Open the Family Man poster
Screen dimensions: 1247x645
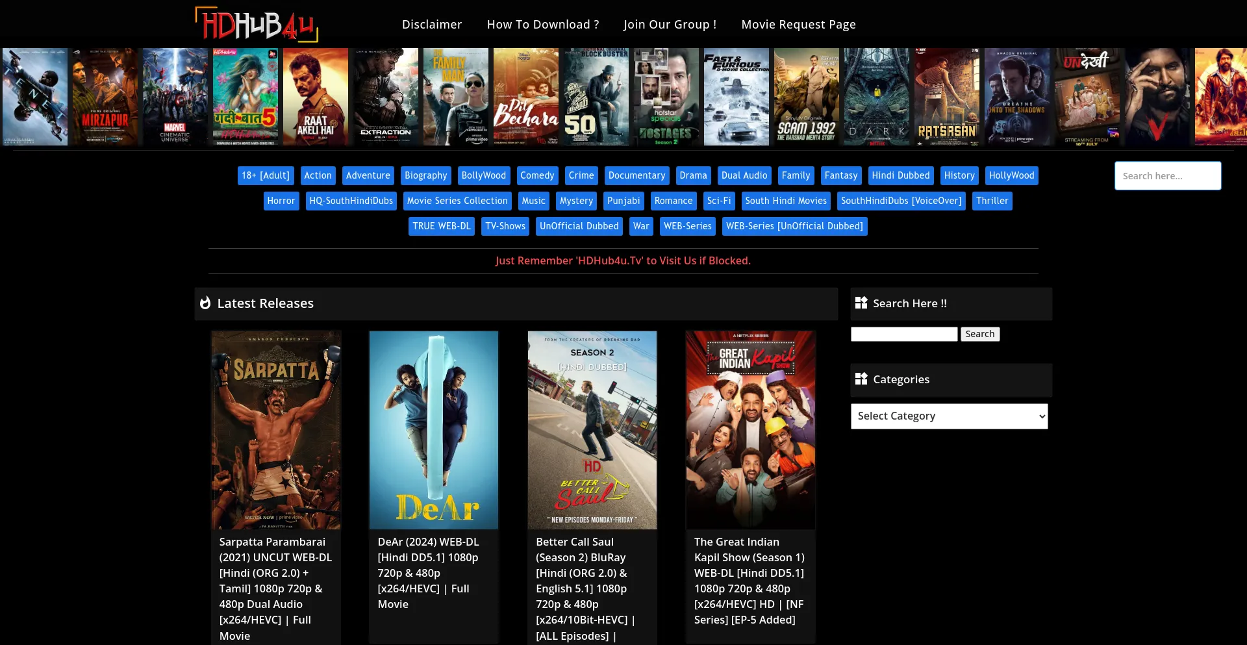[456, 97]
